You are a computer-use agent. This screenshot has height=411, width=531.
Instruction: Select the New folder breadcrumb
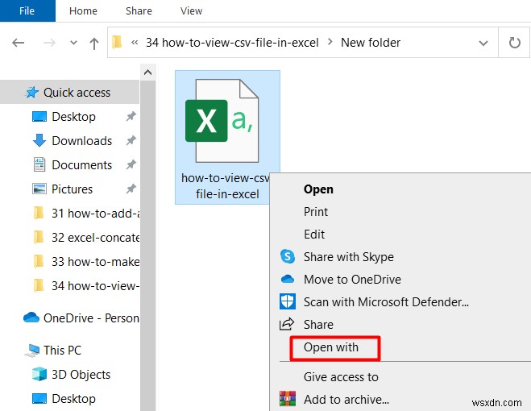[x=371, y=43]
